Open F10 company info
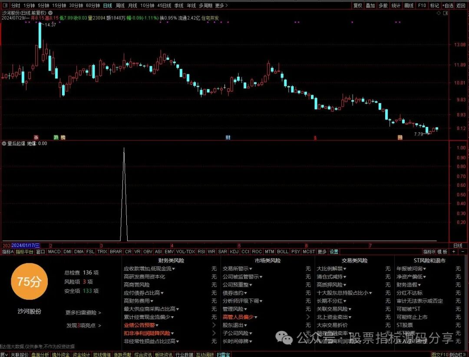Viewport: 469px width, 357px height. 422,6
